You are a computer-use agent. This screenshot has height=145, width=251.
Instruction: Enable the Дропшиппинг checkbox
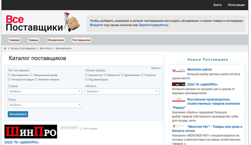[122, 75]
